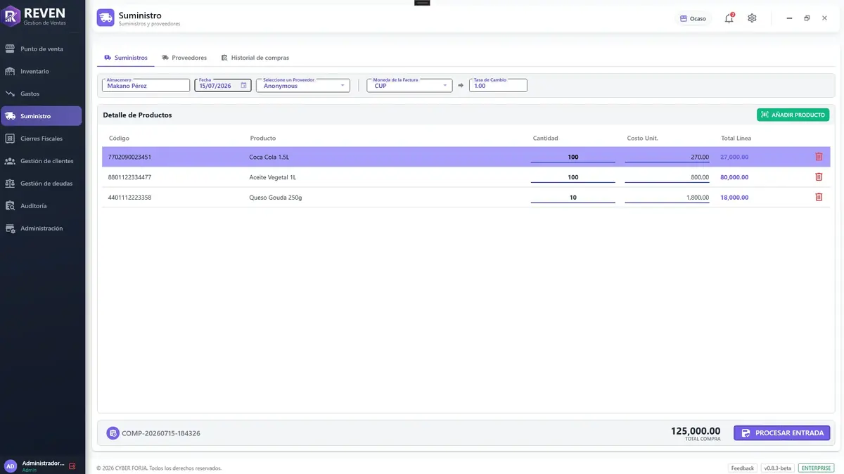This screenshot has height=474, width=844.
Task: Click the receipt icon beside COMP-20260715-184326
Action: click(113, 433)
